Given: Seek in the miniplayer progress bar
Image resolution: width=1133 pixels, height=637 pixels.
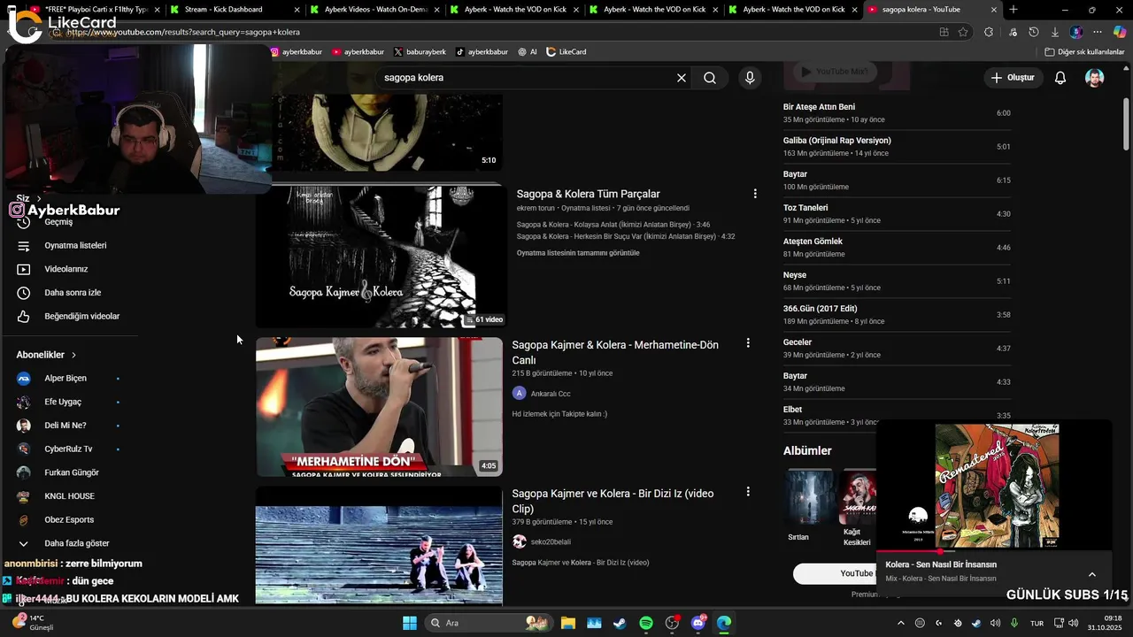Looking at the screenshot, I should pos(994,551).
